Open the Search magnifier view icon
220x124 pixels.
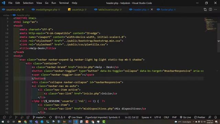(10, 117)
